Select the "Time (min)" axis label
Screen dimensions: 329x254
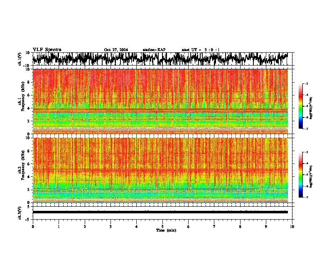166,230
